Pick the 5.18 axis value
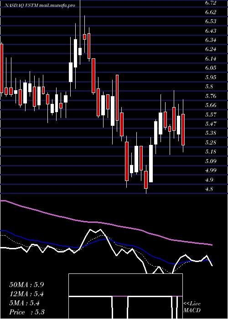The width and height of the screenshot is (228, 319). point(211,152)
